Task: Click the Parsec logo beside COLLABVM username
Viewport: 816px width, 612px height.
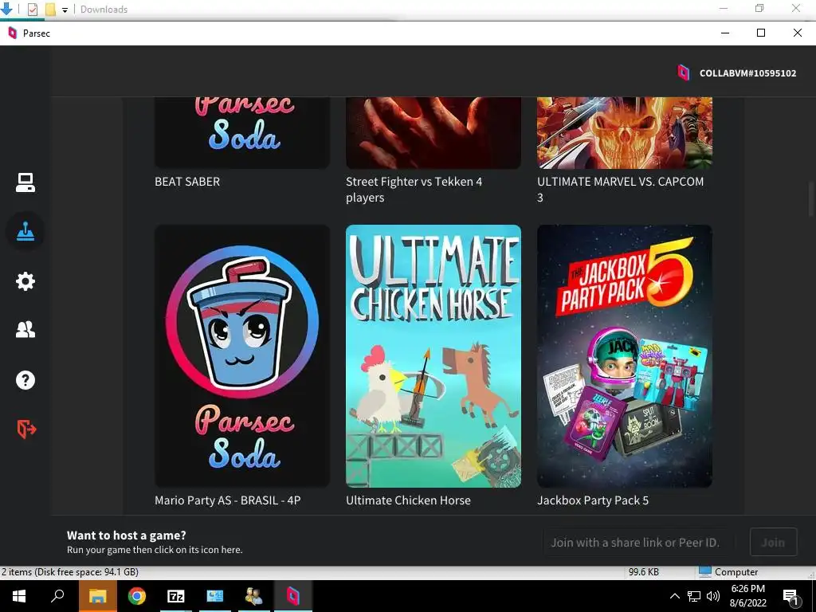Action: click(683, 73)
